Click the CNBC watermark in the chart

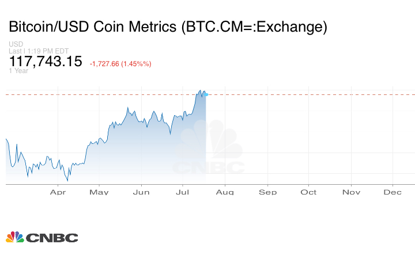pos(209,148)
